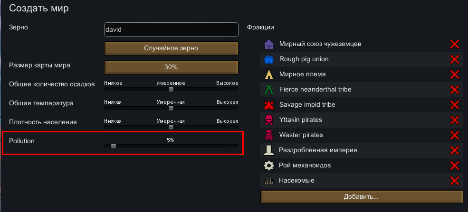Viewport: 468px width, 212px height.
Task: Remove the Yttakin pirates faction
Action: [455, 120]
